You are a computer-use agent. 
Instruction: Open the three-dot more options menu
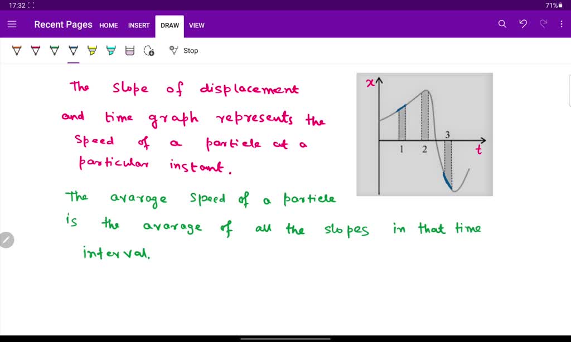[x=562, y=24]
